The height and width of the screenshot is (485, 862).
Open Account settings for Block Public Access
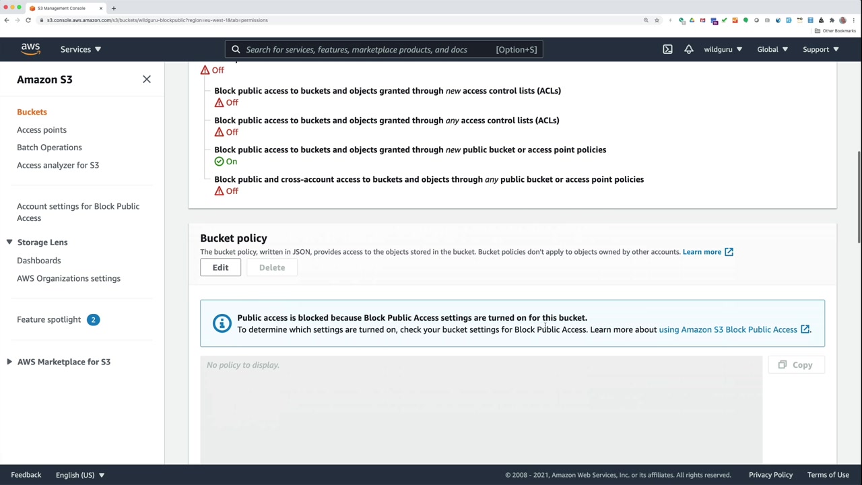pyautogui.click(x=78, y=212)
